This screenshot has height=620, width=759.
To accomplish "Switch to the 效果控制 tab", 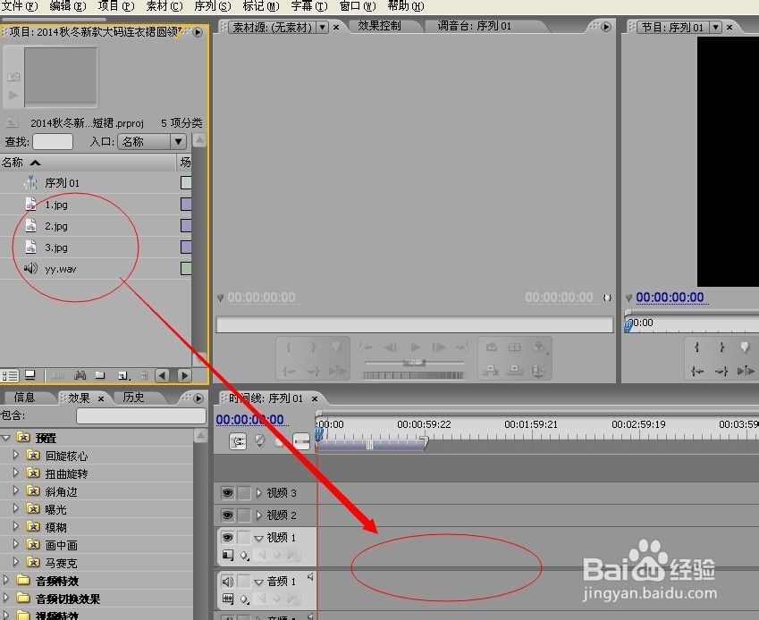I will (379, 26).
